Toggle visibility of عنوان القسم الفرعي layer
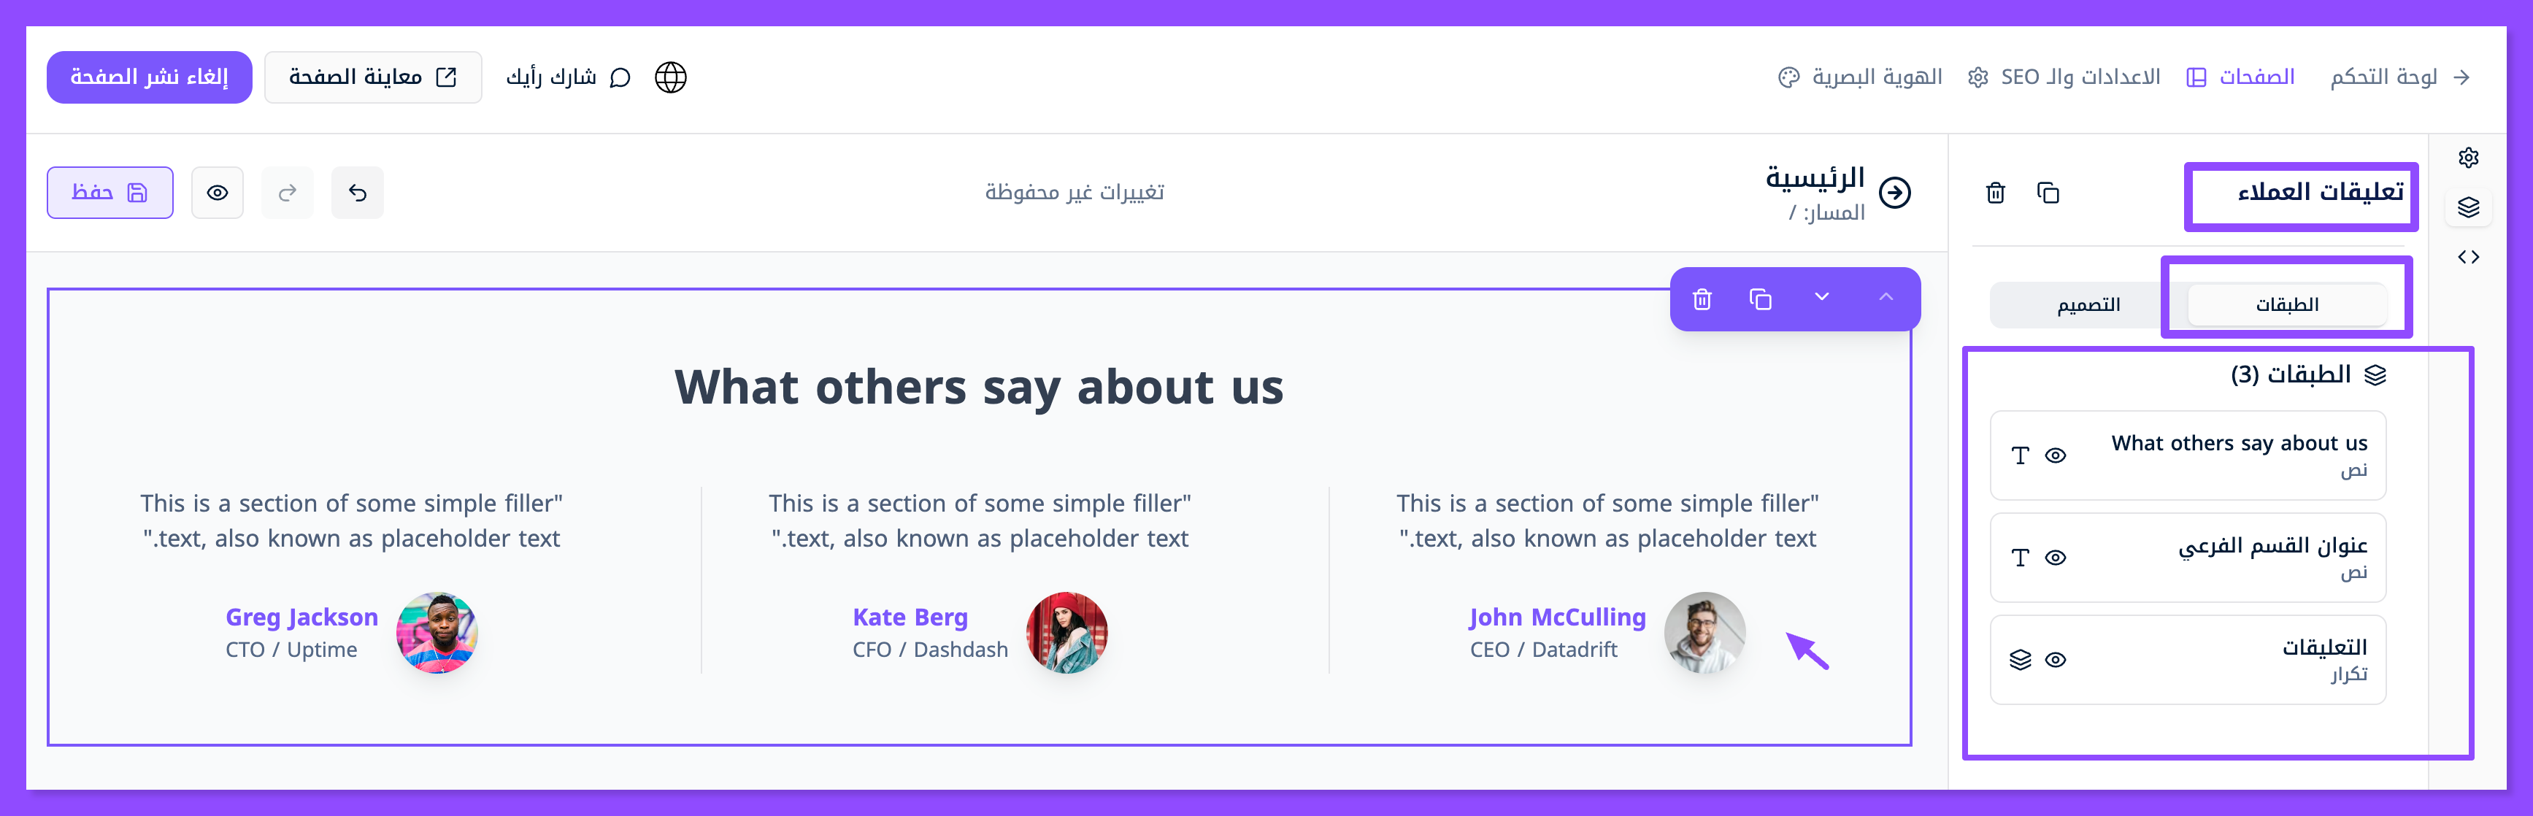The width and height of the screenshot is (2533, 816). 2055,558
